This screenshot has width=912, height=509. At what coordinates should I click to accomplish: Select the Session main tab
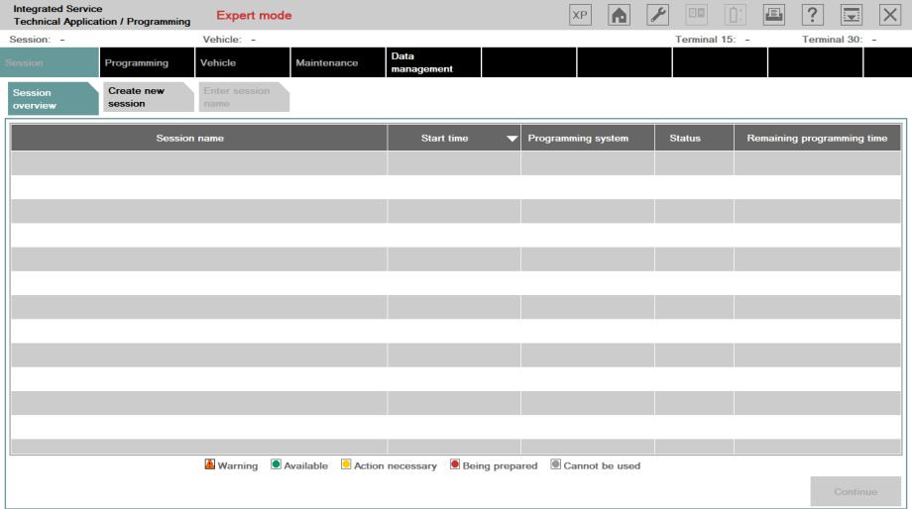pos(50,62)
